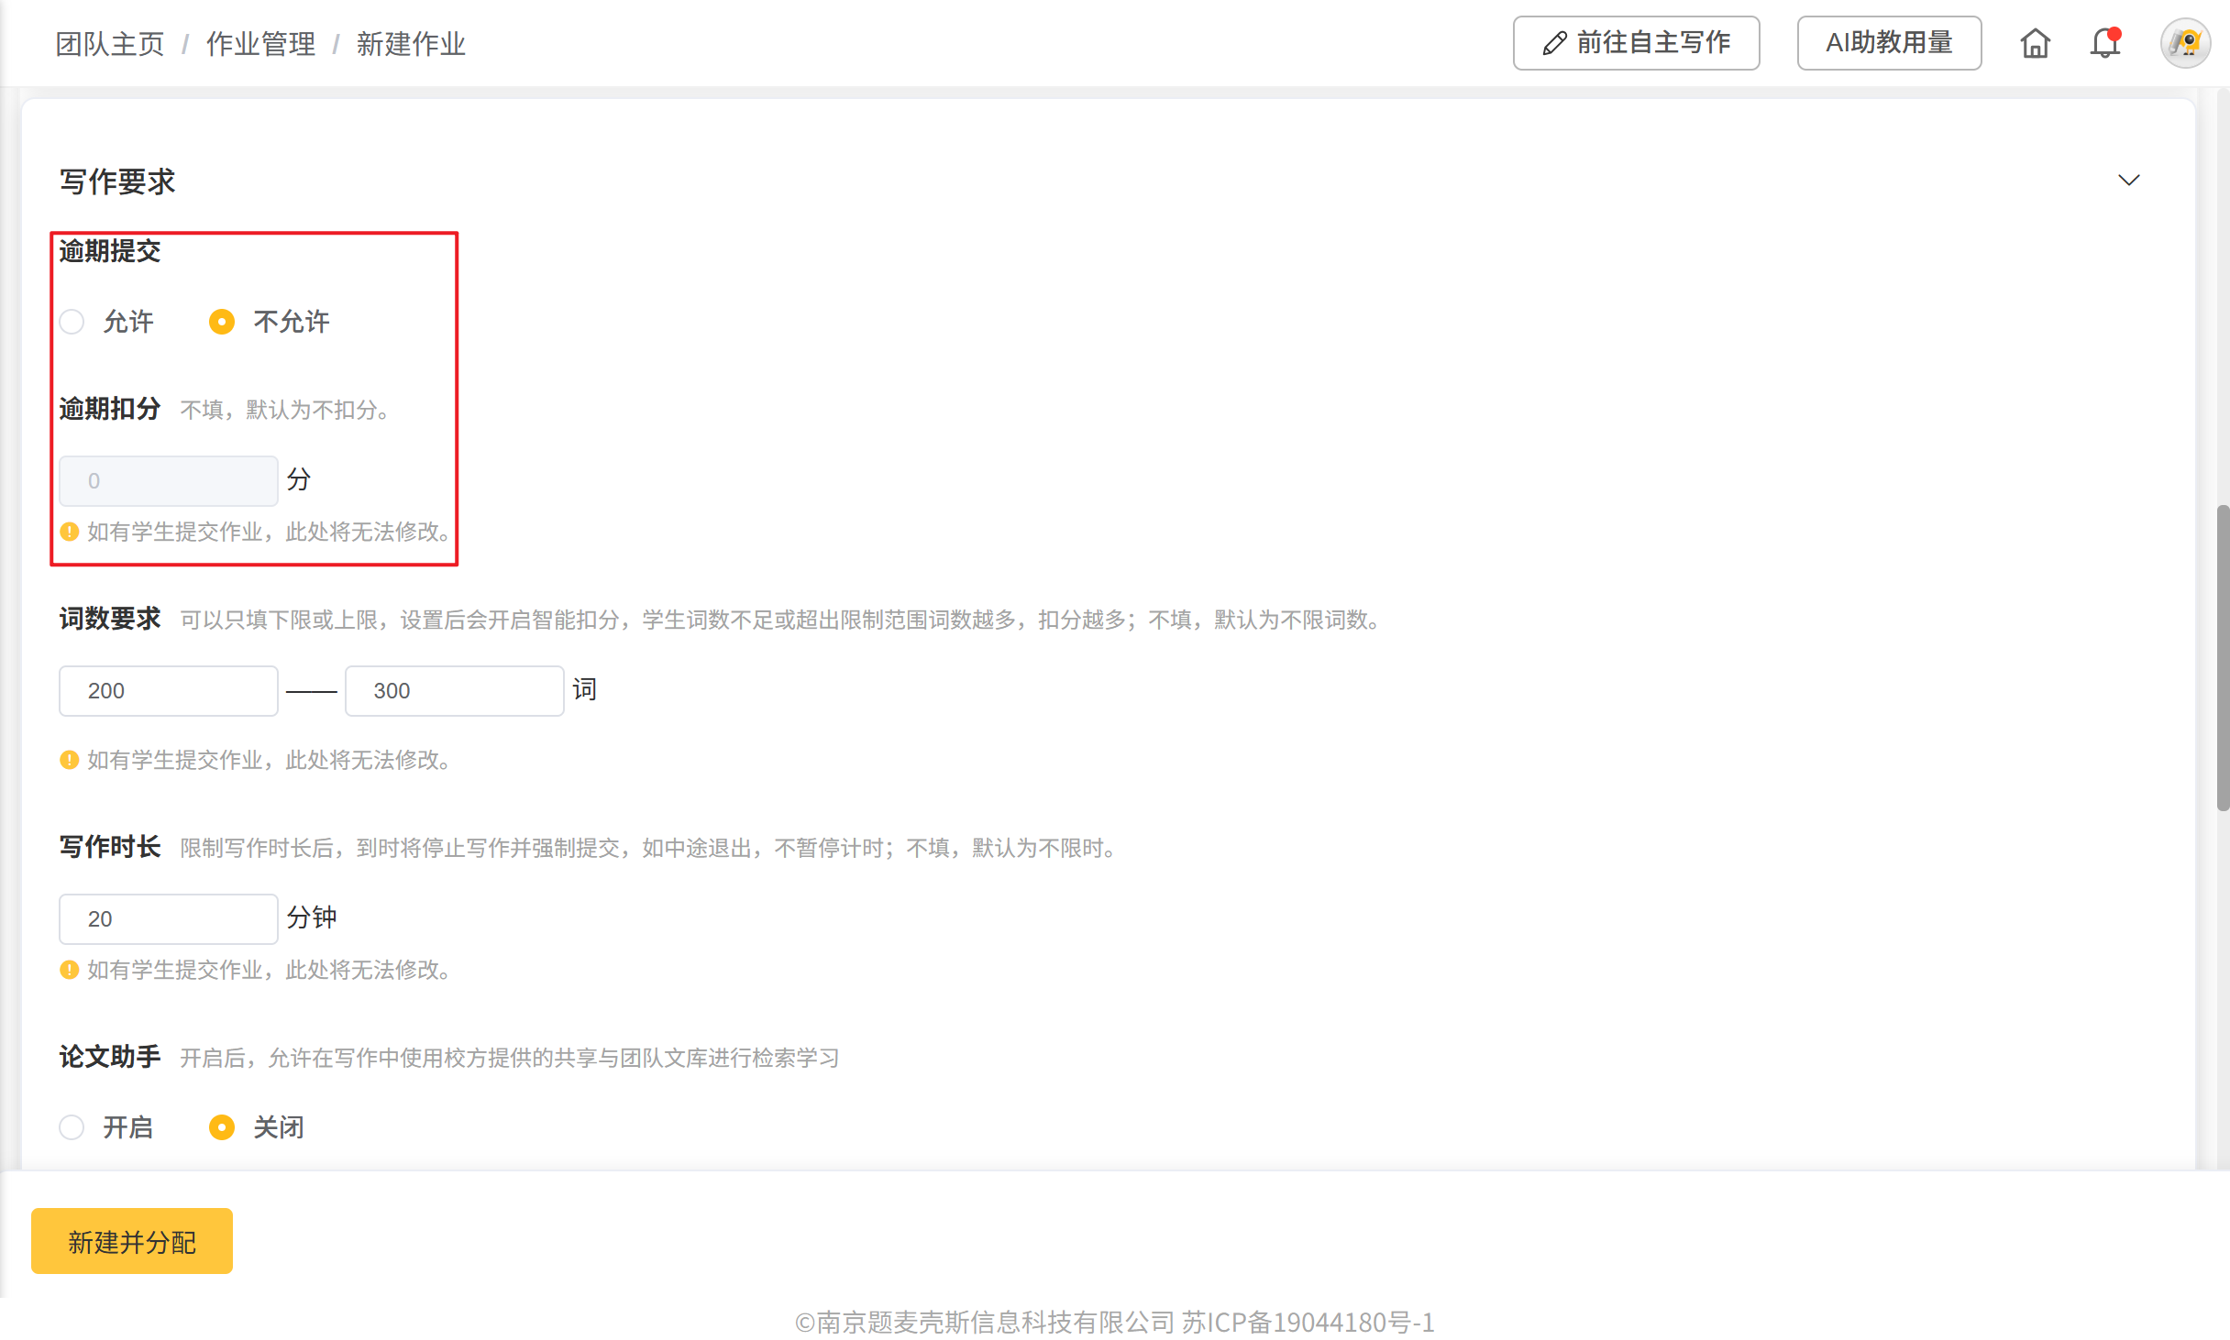Go to 作业管理 breadcrumb
2230x1340 pixels.
pos(260,44)
